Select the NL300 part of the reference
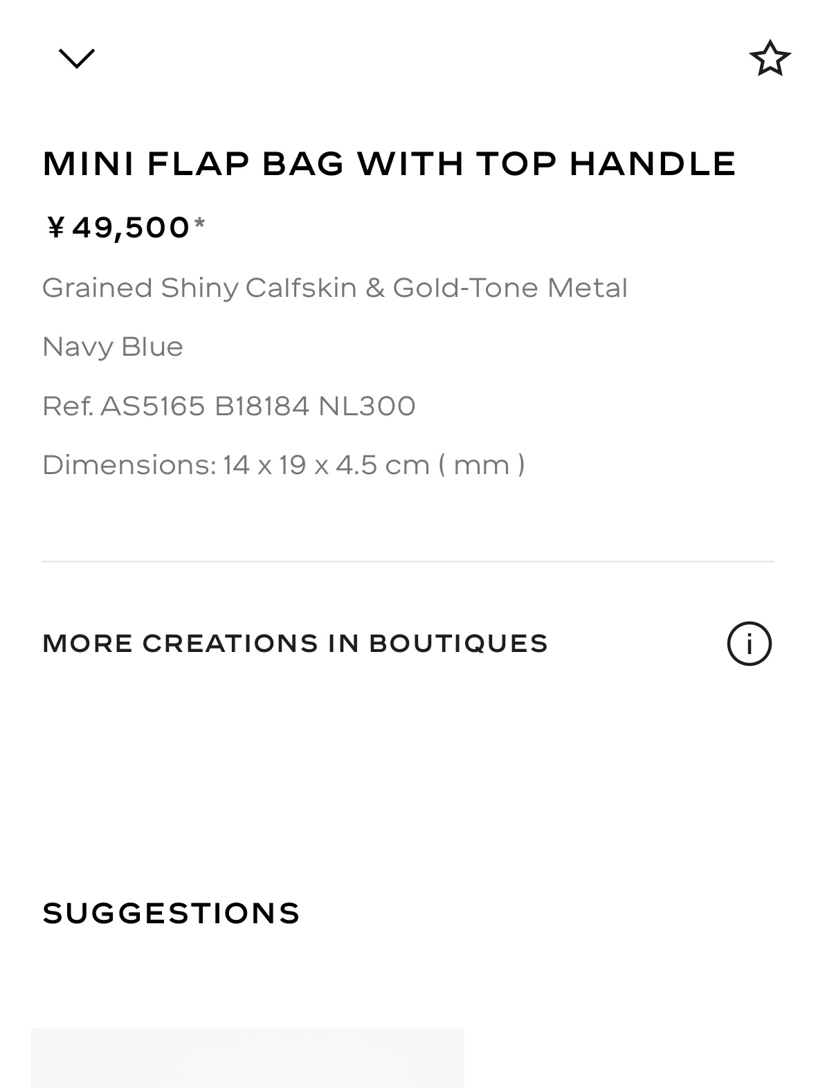This screenshot has height=1088, width=816. pos(367,406)
